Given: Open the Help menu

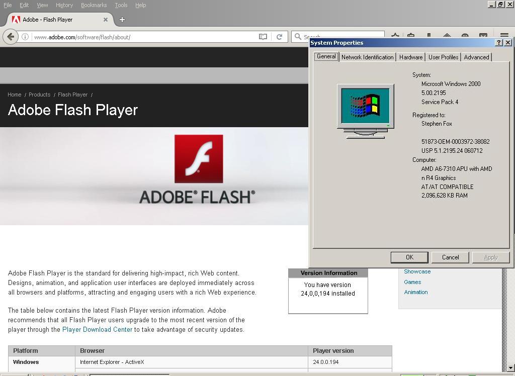Looking at the screenshot, I should tap(140, 5).
